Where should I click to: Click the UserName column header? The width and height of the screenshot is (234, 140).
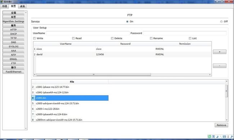(x=66, y=44)
